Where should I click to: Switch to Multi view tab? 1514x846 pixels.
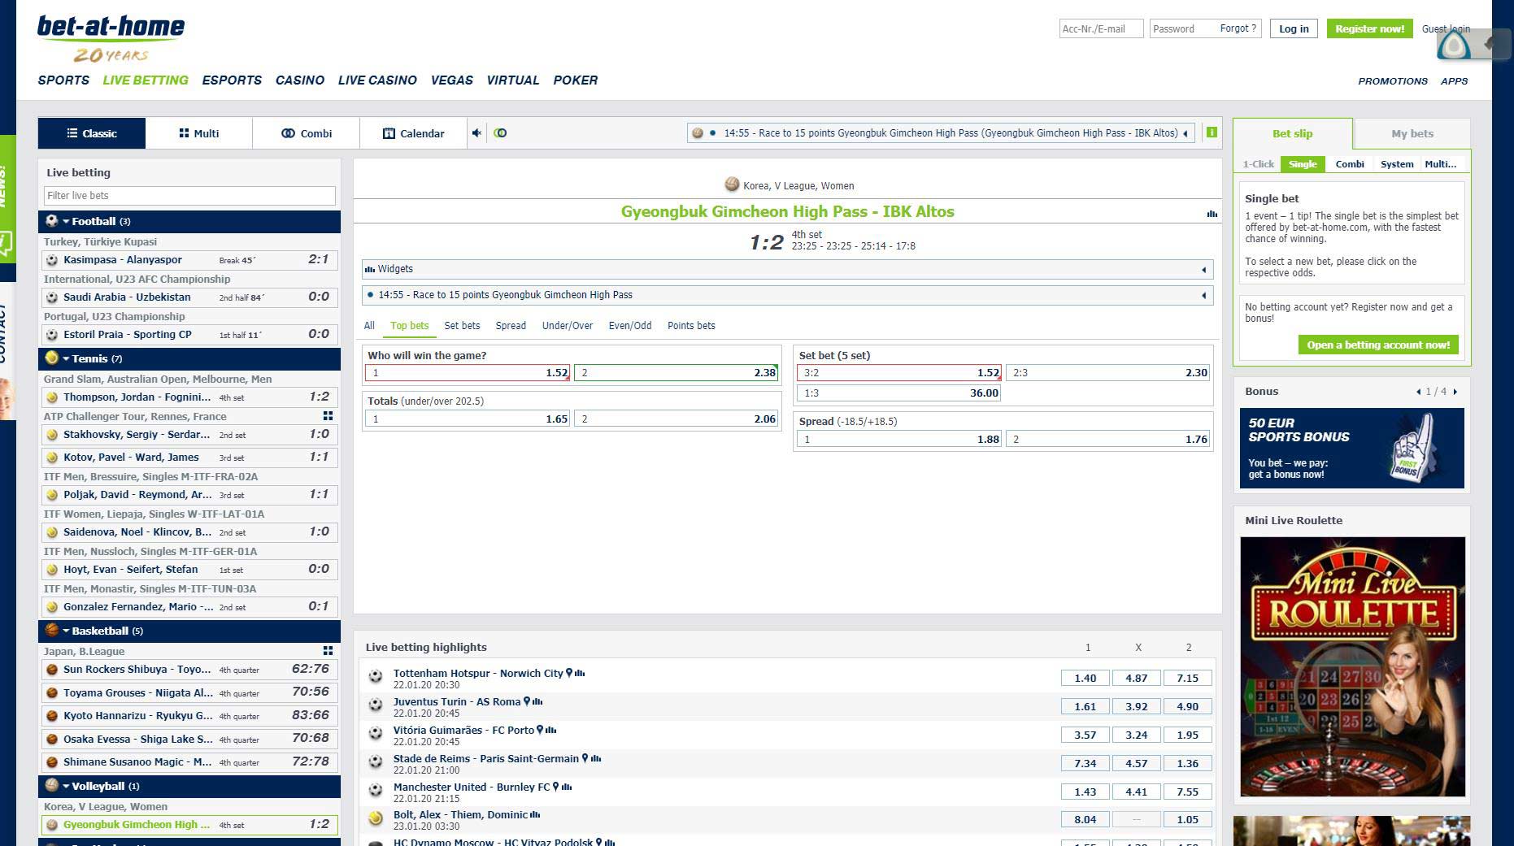[x=199, y=133]
